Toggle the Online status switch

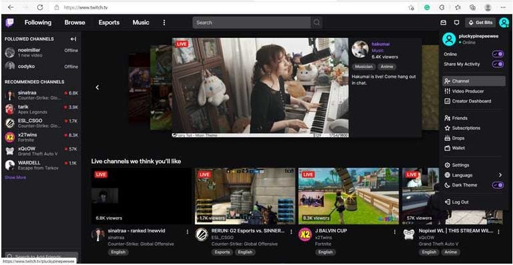(498, 54)
